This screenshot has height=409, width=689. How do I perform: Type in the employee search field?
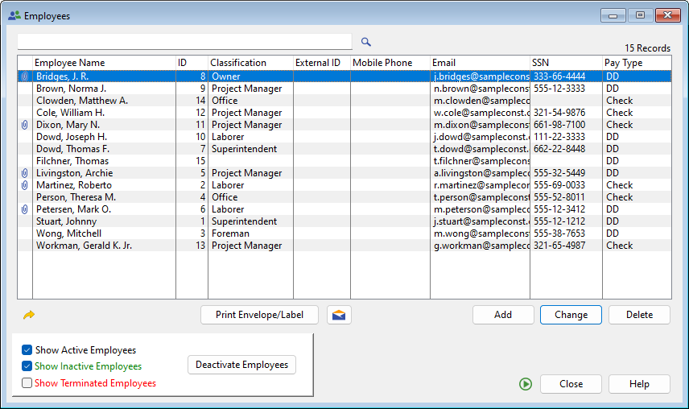coord(184,42)
